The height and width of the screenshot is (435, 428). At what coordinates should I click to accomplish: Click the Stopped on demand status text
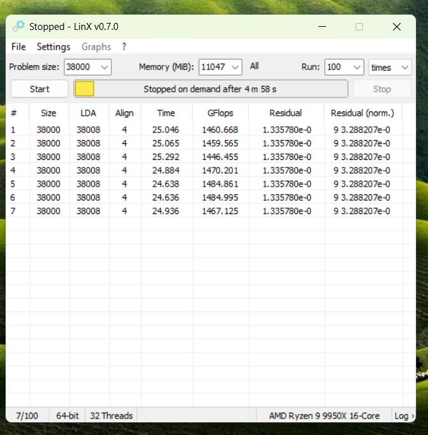click(210, 89)
